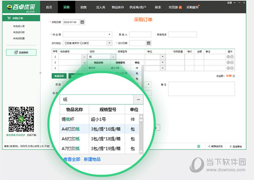Open the 交付日期 calendar picker icon
This screenshot has width=254, height=180.
(148, 43)
